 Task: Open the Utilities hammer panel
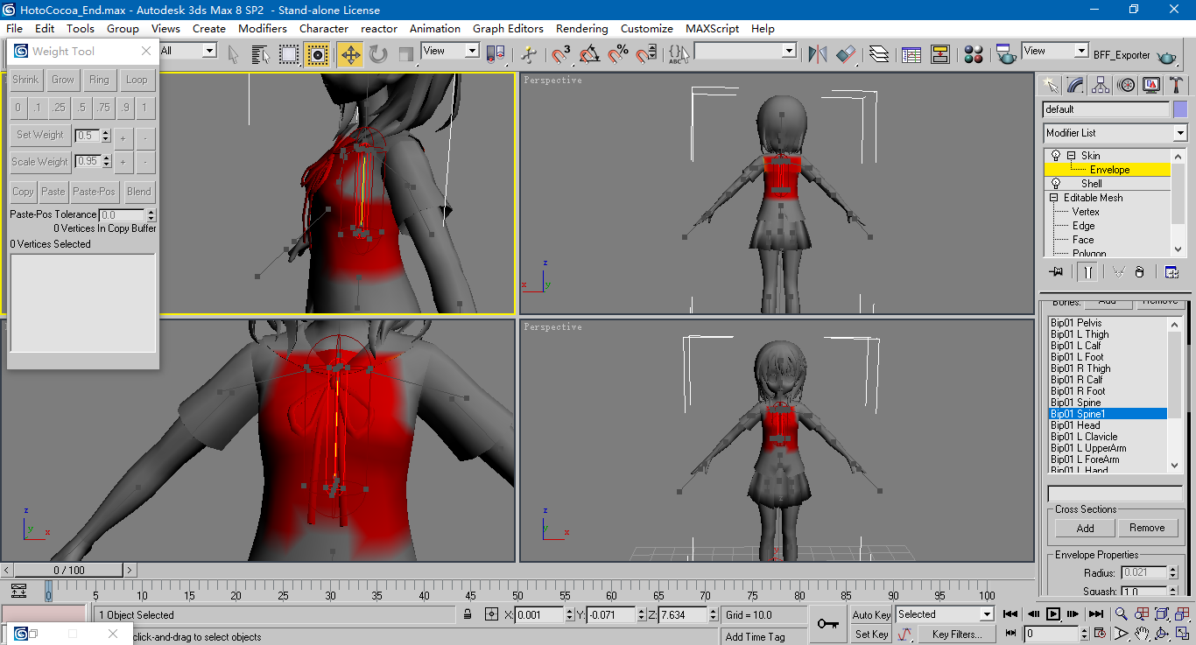tap(1177, 85)
